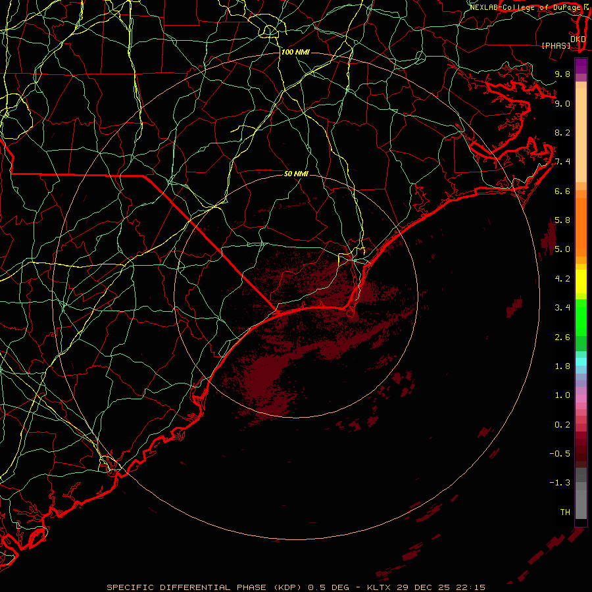The width and height of the screenshot is (592, 592).
Task: Click the 3.4 value on the color scale
Action: [562, 308]
